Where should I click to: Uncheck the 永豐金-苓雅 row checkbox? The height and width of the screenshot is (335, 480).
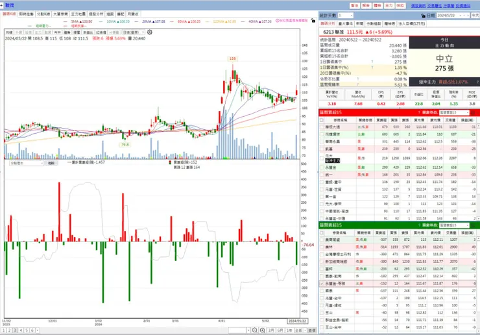pyautogui.click(x=322, y=284)
